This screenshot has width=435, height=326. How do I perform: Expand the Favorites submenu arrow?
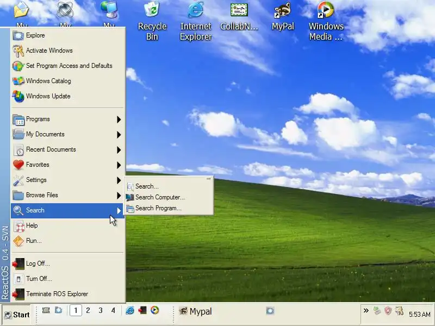[119, 165]
